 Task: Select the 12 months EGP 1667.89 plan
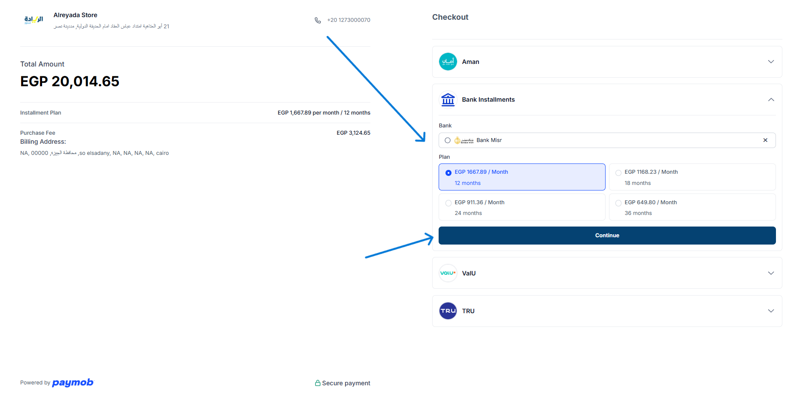coord(521,177)
